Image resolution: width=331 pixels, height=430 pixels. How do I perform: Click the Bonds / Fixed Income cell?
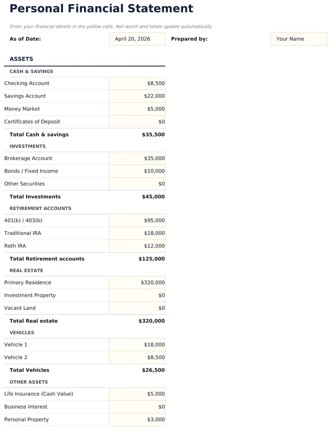(137, 171)
